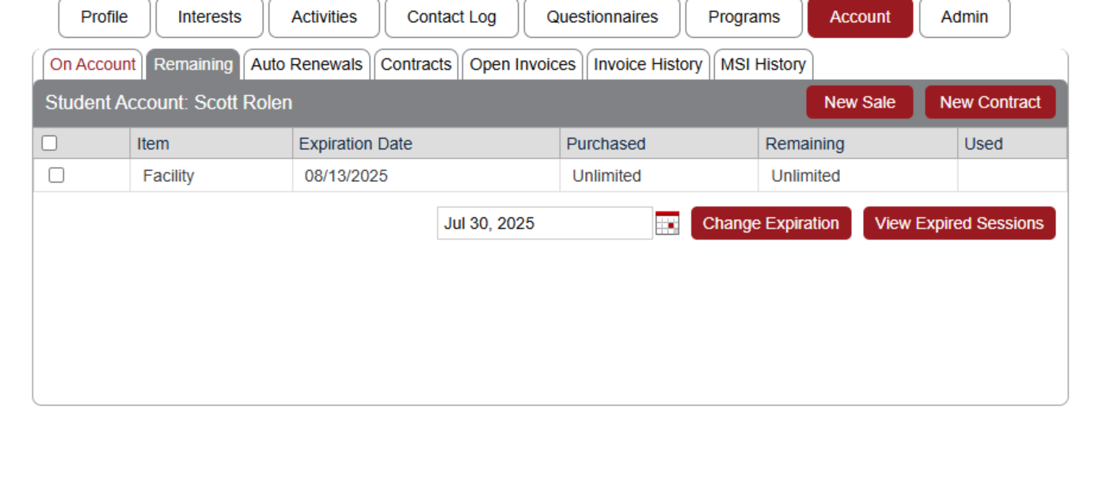Click the Change Expiration button
This screenshot has width=1095, height=496.
click(770, 223)
